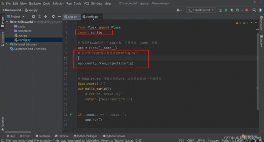Open the Project view dropdown
This screenshot has width=264, height=142.
tap(16, 16)
